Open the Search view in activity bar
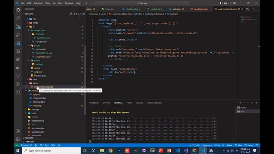Screen dimensions: 274x154 pyautogui.click(x=18, y=18)
